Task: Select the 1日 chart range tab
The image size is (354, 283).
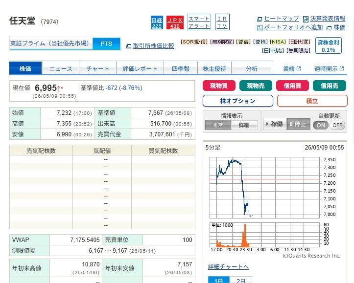Action: tap(218, 280)
